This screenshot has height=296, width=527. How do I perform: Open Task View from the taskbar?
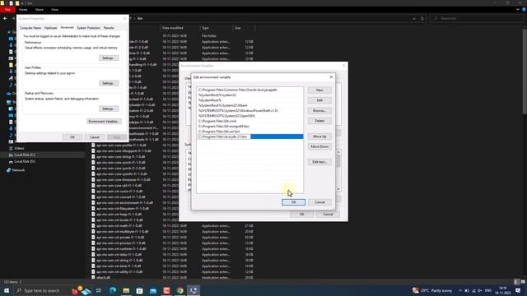[99, 290]
